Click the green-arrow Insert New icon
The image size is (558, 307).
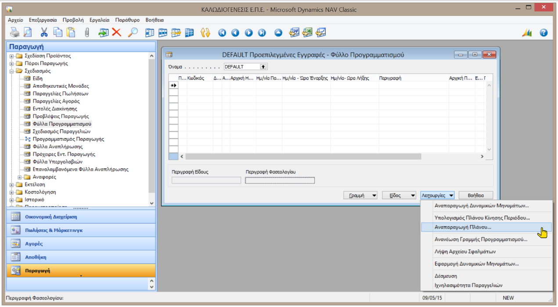(x=104, y=32)
